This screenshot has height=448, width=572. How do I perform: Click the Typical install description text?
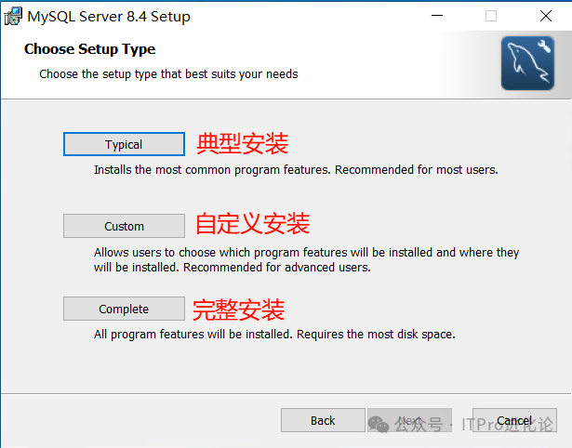[x=296, y=170]
